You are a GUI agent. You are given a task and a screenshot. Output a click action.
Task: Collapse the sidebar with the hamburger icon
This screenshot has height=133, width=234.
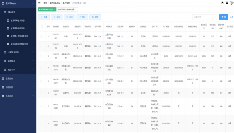click(39, 2)
